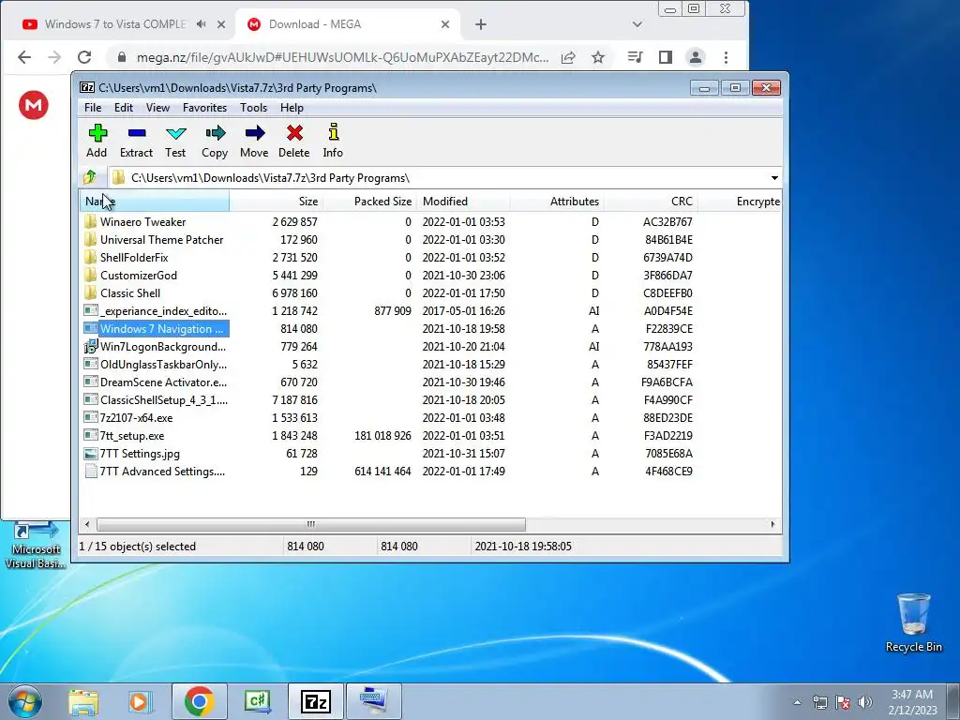Run the Test toolbar icon
The width and height of the screenshot is (960, 720).
pos(175,142)
